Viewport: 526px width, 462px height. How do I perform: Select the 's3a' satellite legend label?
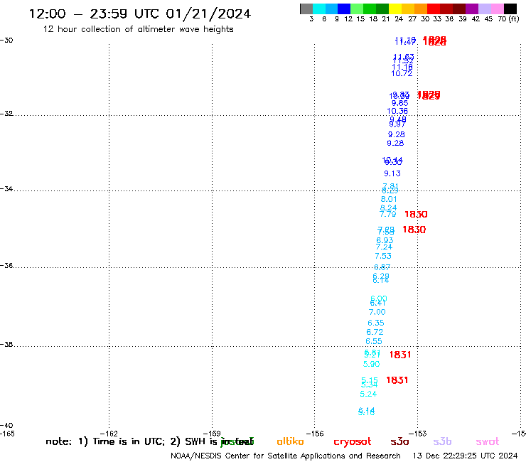(399, 441)
